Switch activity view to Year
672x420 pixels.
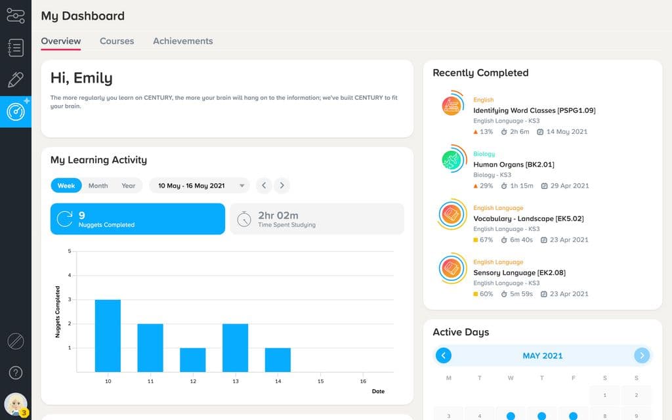point(129,186)
